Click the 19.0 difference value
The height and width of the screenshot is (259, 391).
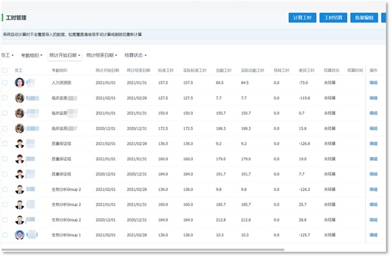(303, 159)
